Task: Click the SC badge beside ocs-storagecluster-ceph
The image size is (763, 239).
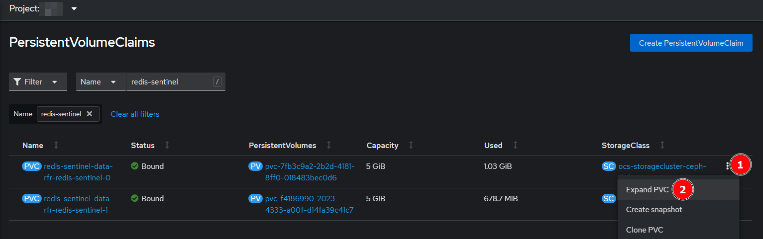Action: [609, 166]
